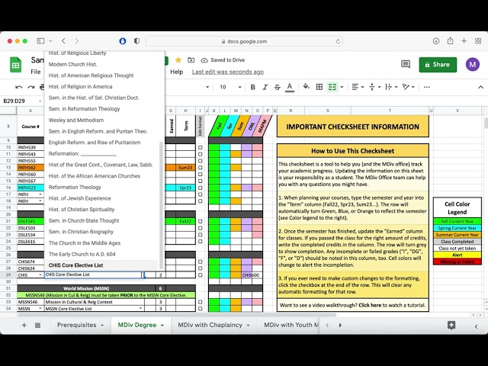Open PATH dropdown in row 17
Viewport: 488px width, 366px height.
[40, 194]
